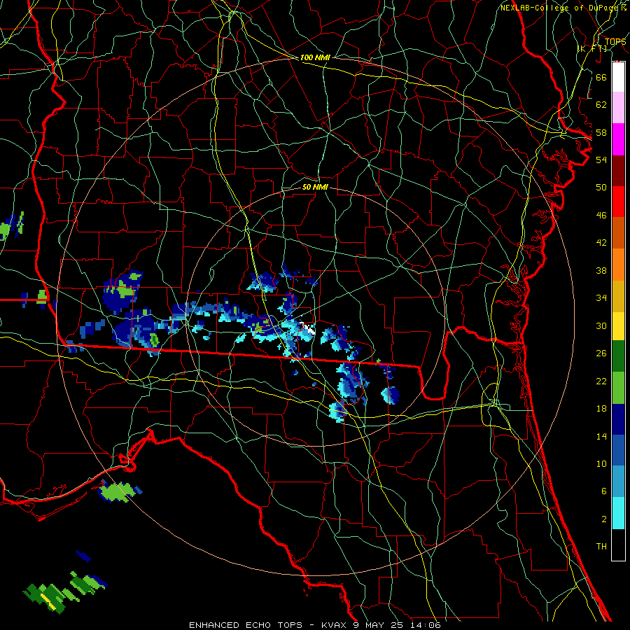Click the '42' legend value

pos(601,243)
